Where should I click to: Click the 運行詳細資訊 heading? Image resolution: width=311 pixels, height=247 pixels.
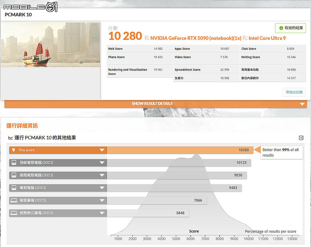point(22,125)
